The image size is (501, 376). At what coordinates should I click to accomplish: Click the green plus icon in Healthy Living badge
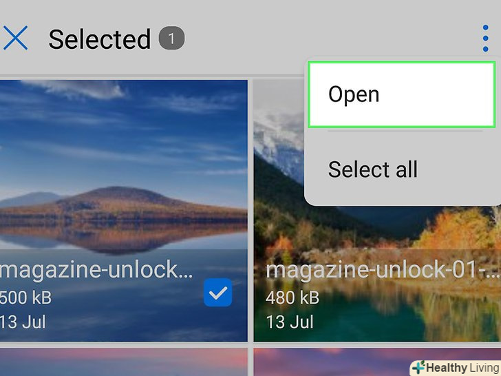pos(418,368)
